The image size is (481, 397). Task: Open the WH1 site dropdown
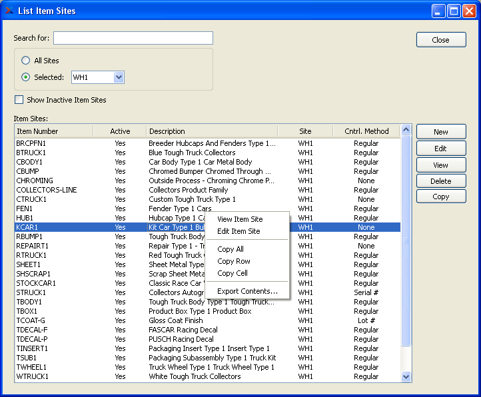tap(119, 77)
